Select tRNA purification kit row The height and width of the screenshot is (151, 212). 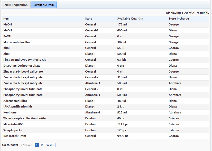click(x=18, y=106)
